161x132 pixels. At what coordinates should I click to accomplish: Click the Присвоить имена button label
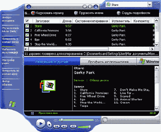pos(91,13)
